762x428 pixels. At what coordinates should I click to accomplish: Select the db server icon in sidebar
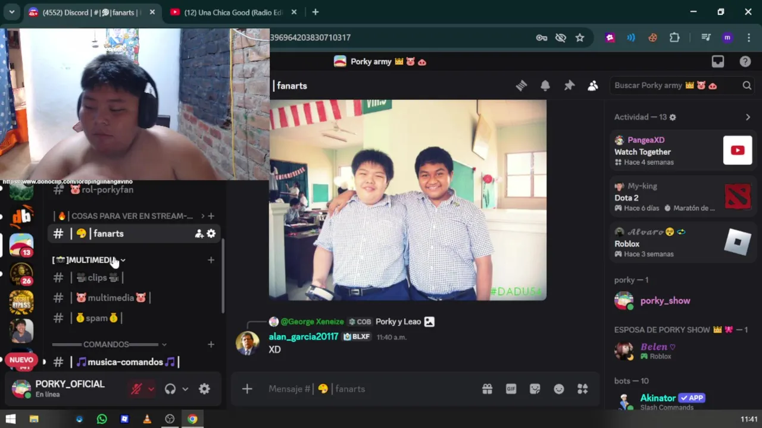21,216
